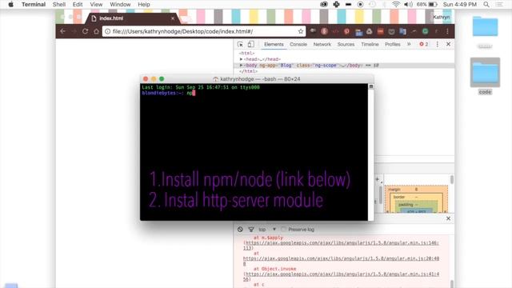512x288 pixels.
Task: Click the battery status in menu bar
Action: [426, 5]
